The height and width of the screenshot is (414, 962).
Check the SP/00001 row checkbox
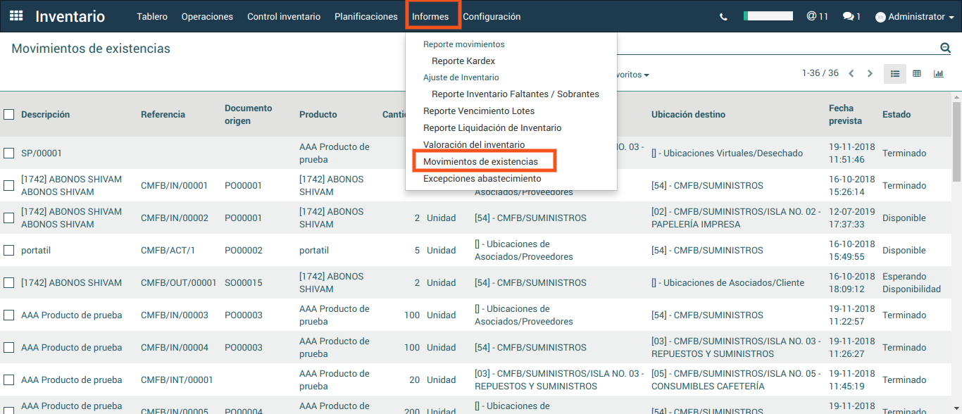[x=9, y=153]
